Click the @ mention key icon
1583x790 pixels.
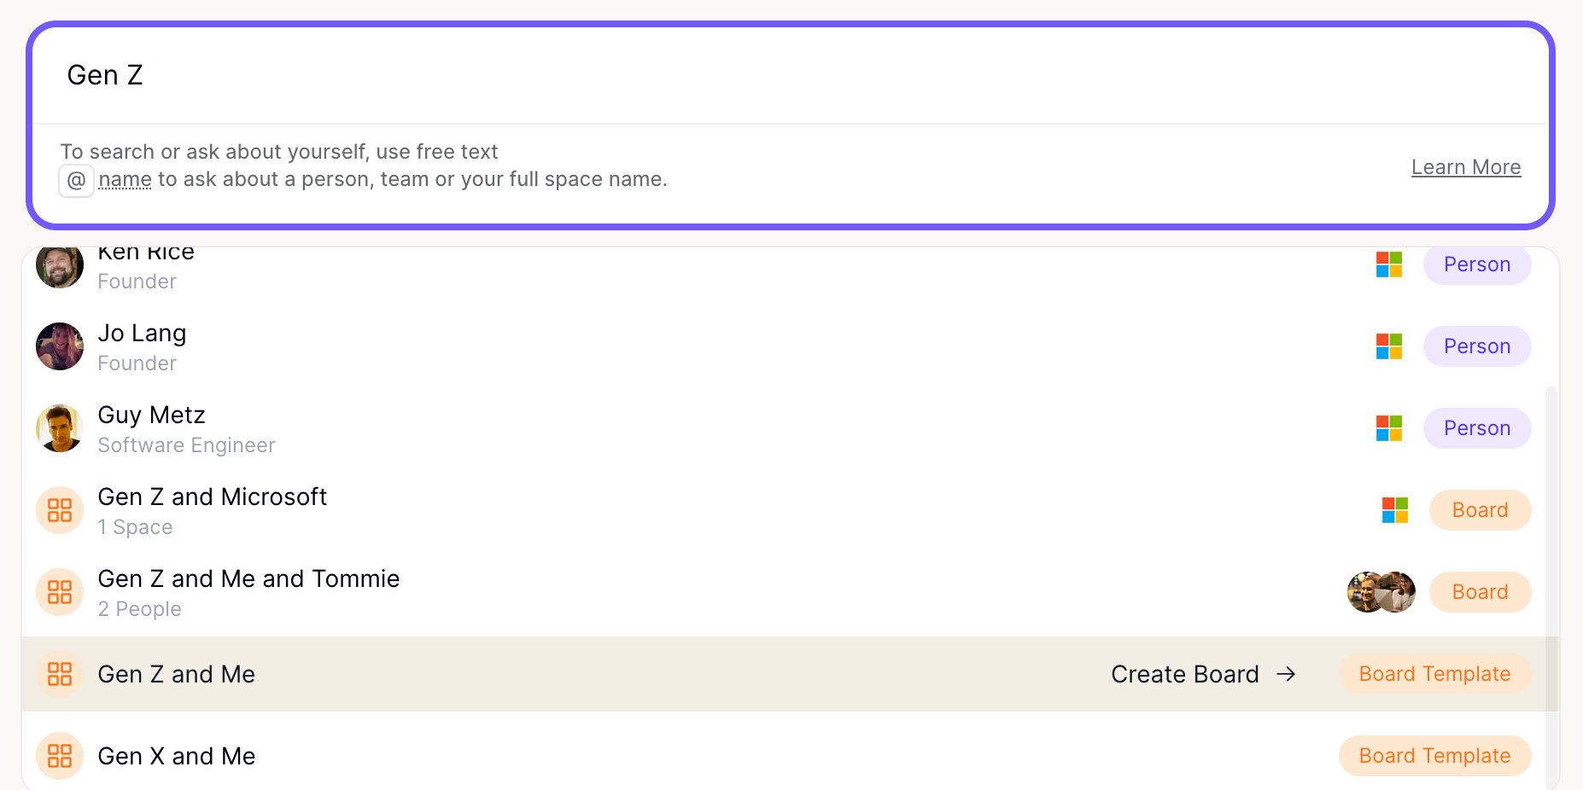click(x=76, y=180)
